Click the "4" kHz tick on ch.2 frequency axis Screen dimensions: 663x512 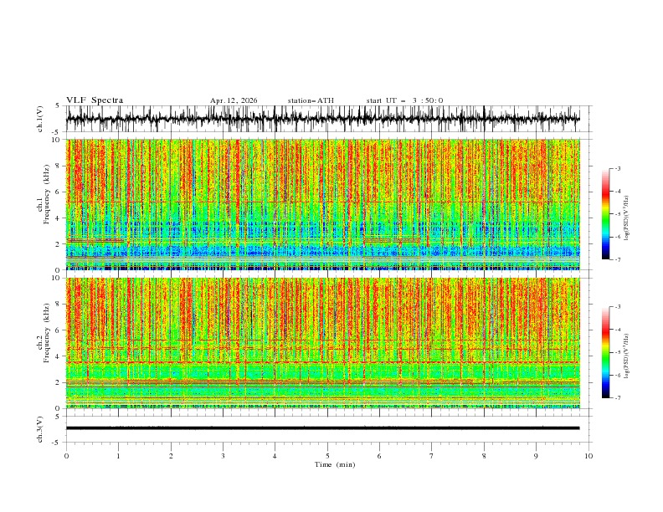58,356
